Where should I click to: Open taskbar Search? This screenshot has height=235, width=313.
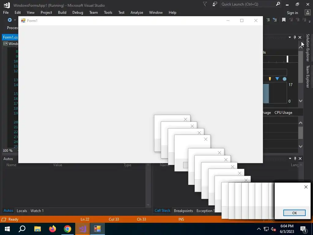(22, 229)
